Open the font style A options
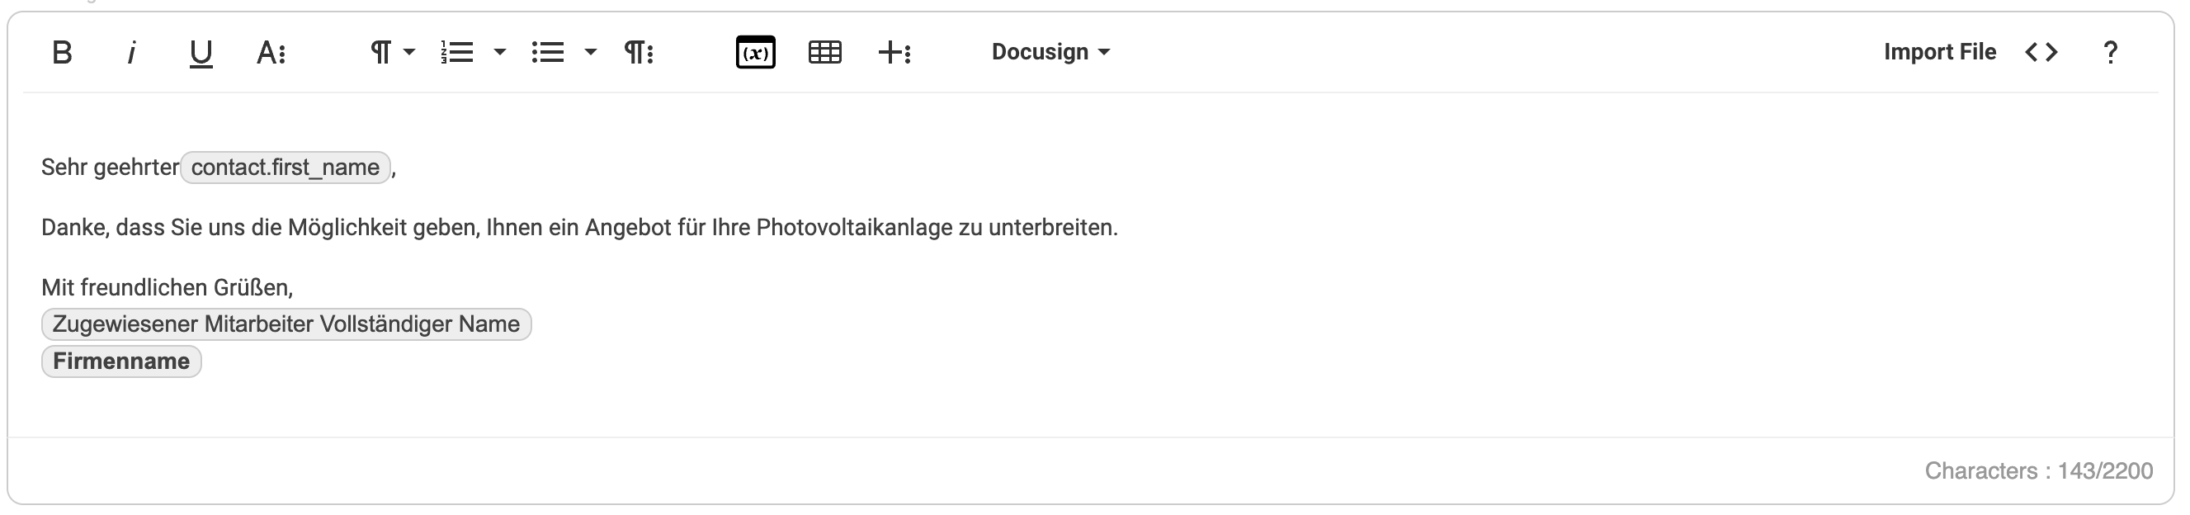The height and width of the screenshot is (515, 2190). tap(271, 53)
